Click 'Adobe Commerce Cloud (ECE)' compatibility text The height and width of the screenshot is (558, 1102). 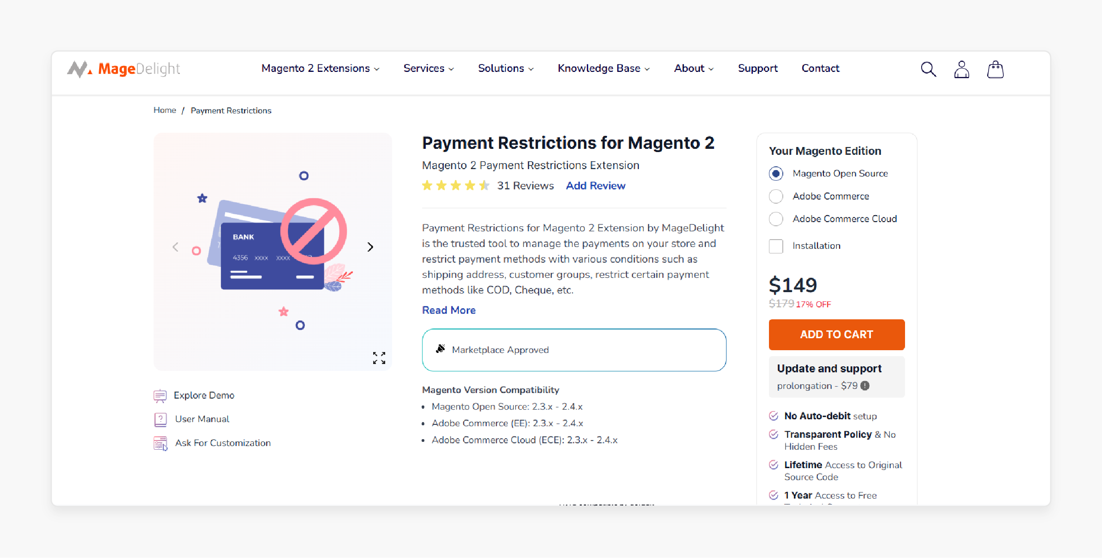524,440
